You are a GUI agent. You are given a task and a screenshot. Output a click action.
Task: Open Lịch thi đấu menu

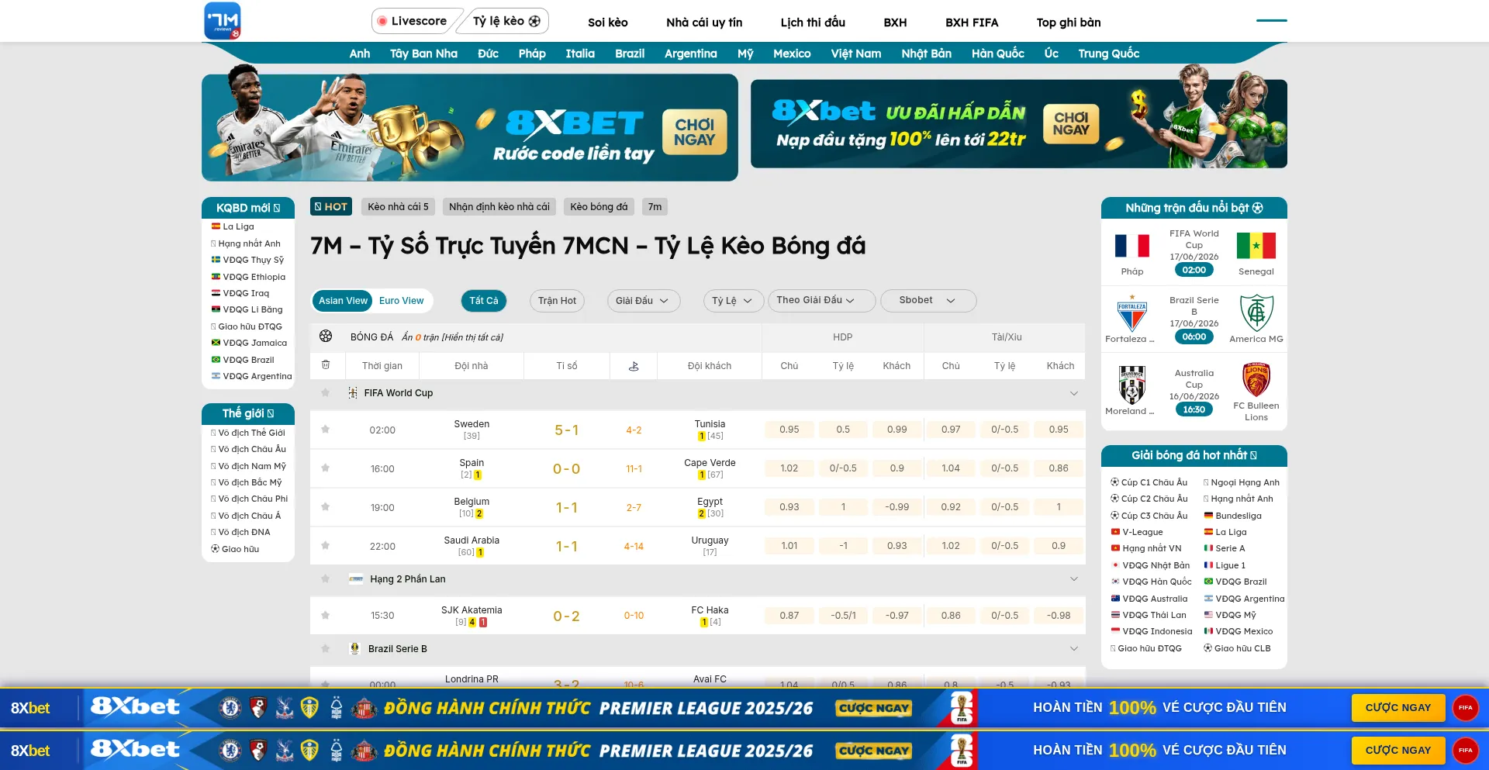pyautogui.click(x=813, y=22)
